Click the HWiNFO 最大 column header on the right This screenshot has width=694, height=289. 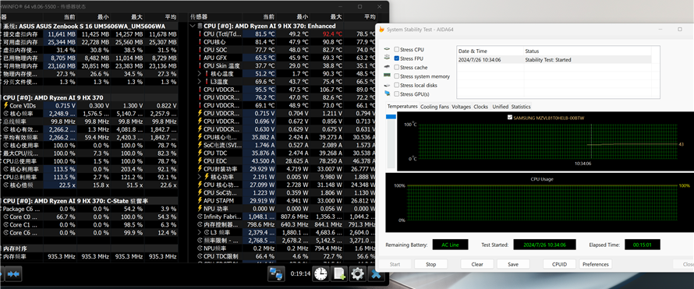point(336,17)
